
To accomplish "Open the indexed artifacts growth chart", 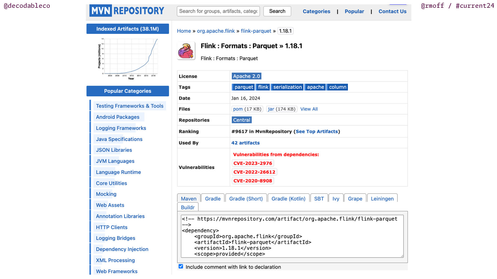I will coord(128,59).
